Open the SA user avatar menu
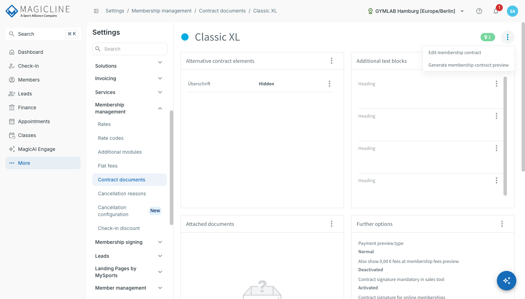 [x=512, y=11]
